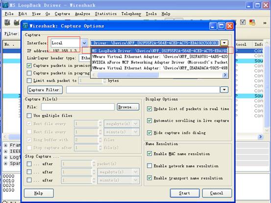
Task: Enable limit each packet to bytes
Action: click(x=29, y=81)
